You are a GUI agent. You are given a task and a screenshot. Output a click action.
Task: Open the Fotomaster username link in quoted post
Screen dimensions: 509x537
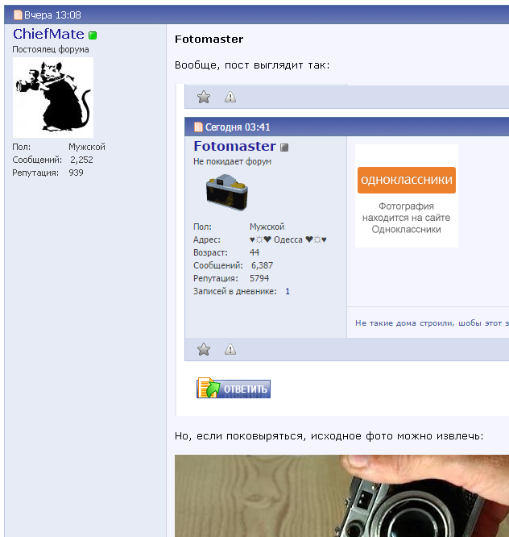click(x=234, y=146)
